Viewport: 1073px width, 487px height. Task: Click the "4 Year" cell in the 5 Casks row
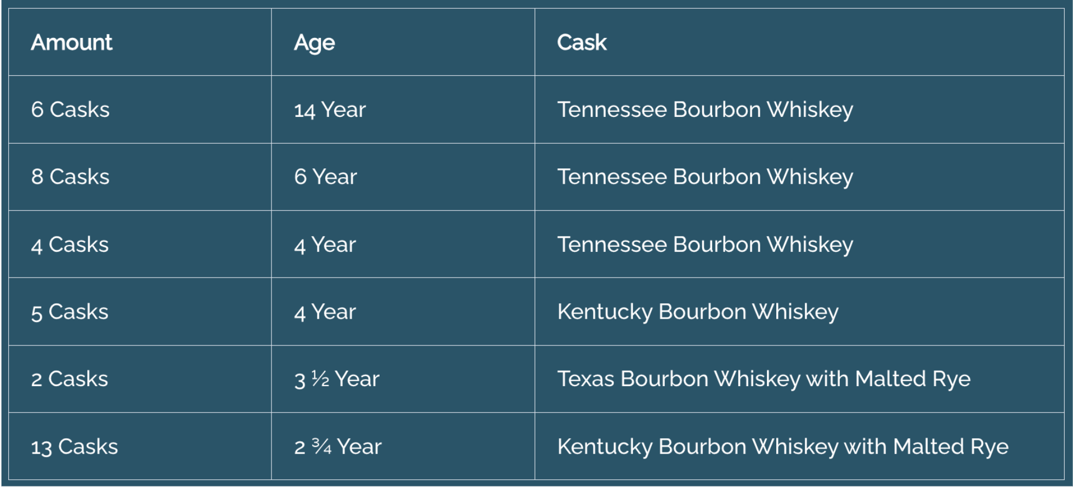[325, 312]
